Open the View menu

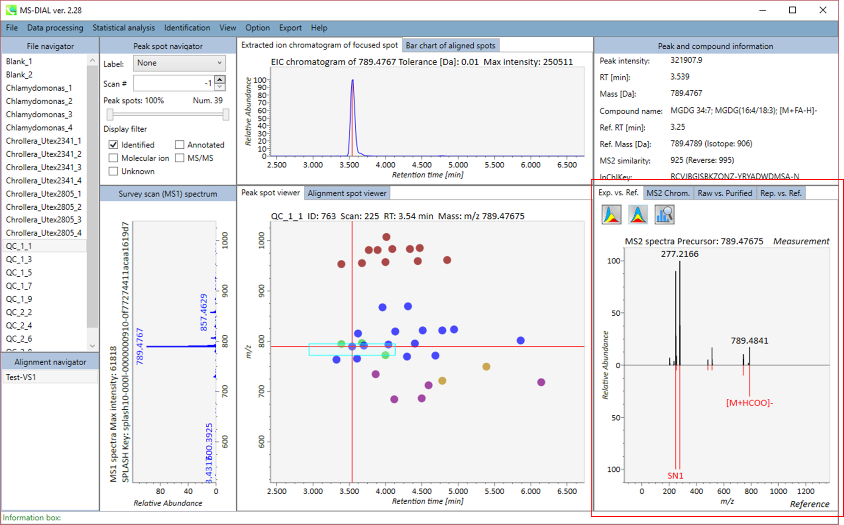tap(228, 28)
